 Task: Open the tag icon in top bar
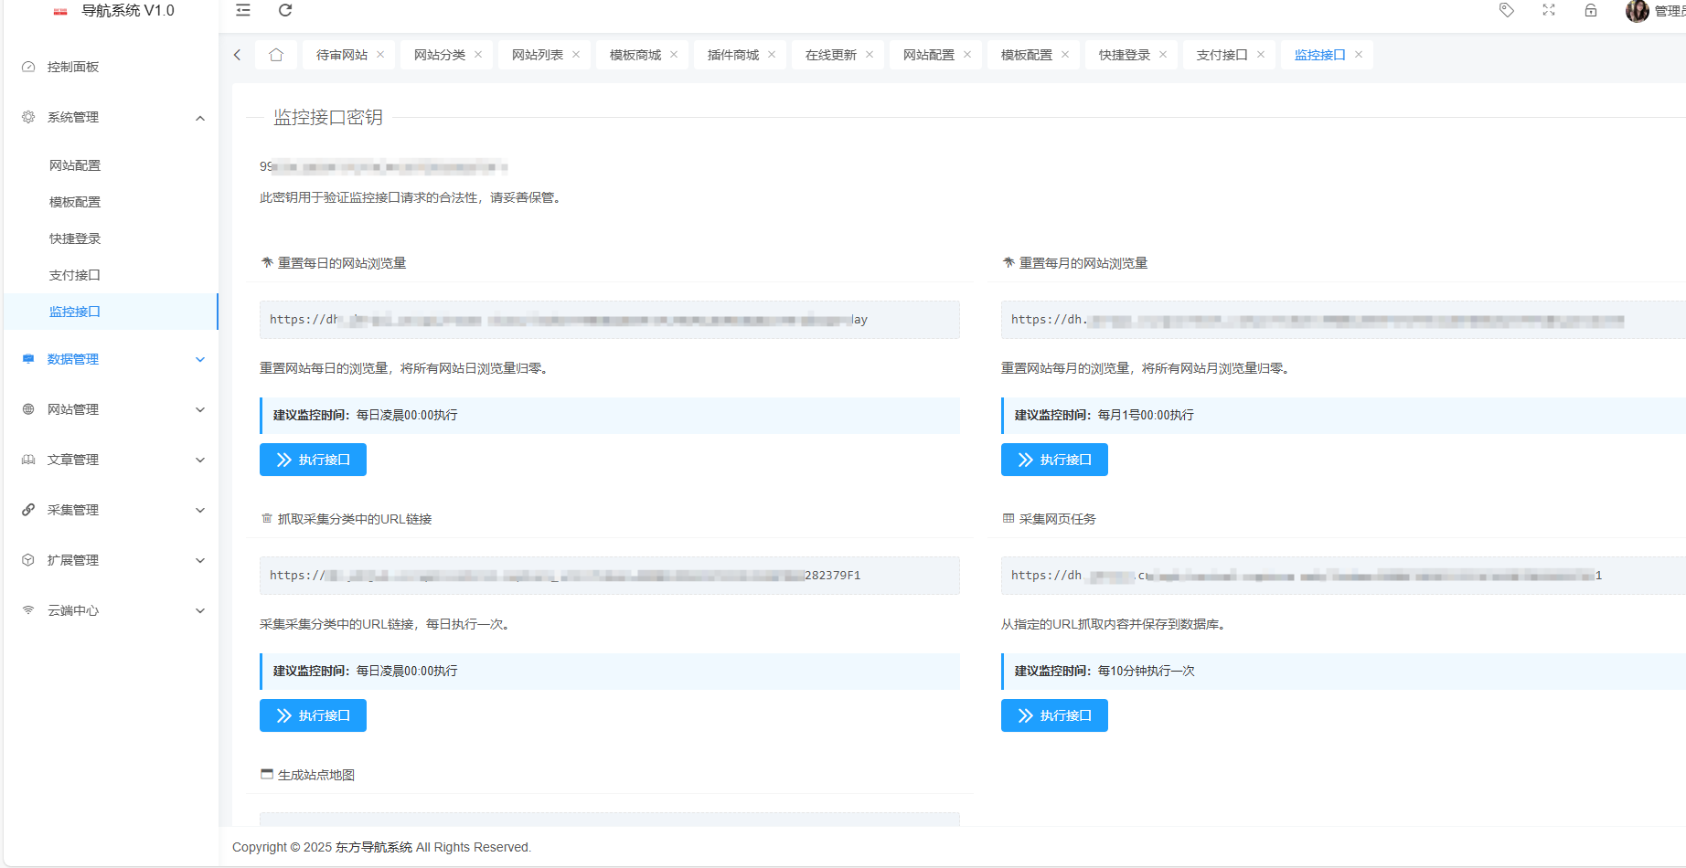pyautogui.click(x=1507, y=10)
